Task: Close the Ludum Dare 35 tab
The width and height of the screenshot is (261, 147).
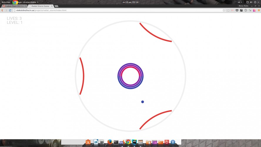Action: 26,6
